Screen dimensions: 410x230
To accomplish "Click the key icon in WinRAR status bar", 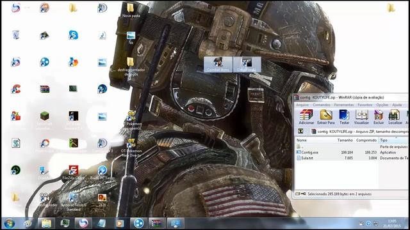I will click(x=303, y=194).
